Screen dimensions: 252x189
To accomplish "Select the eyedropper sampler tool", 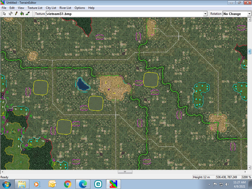I will [28, 14].
